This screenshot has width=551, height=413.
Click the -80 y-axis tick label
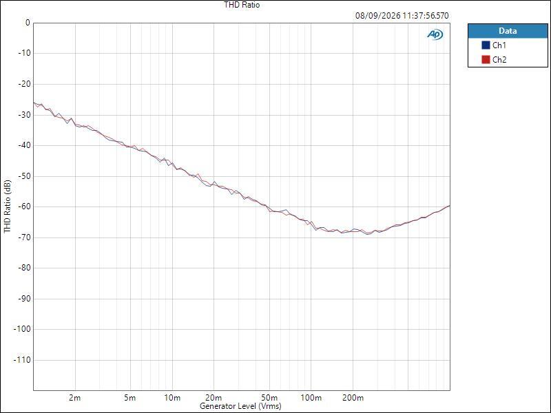tap(24, 268)
